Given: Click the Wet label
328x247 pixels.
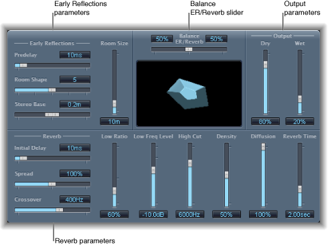Looking at the screenshot, I should 300,43.
